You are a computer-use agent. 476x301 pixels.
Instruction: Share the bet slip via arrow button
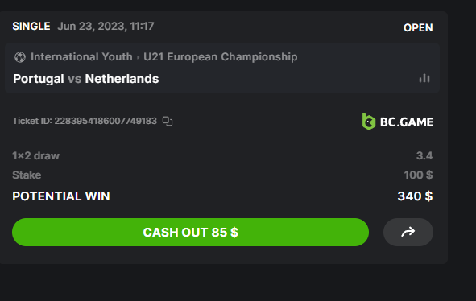point(408,232)
